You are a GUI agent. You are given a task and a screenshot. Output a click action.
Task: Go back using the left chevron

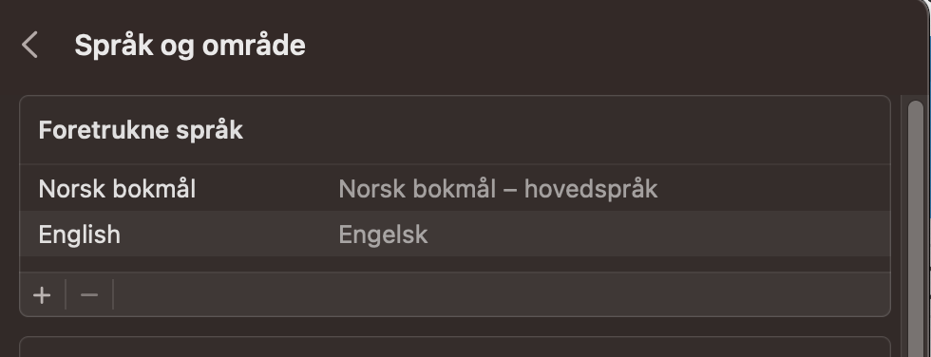[x=29, y=45]
